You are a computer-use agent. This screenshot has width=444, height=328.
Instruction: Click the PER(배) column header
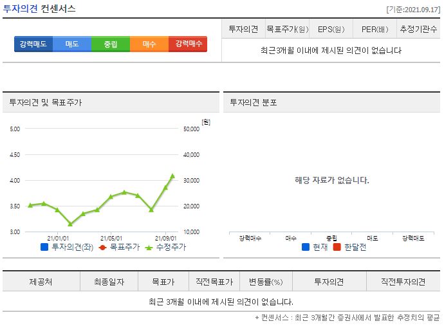click(375, 29)
